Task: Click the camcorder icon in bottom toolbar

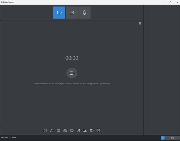Action: [x=72, y=130]
